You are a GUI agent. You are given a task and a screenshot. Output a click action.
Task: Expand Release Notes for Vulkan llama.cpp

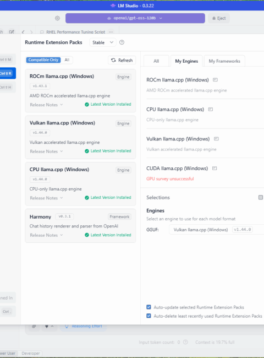point(46,151)
